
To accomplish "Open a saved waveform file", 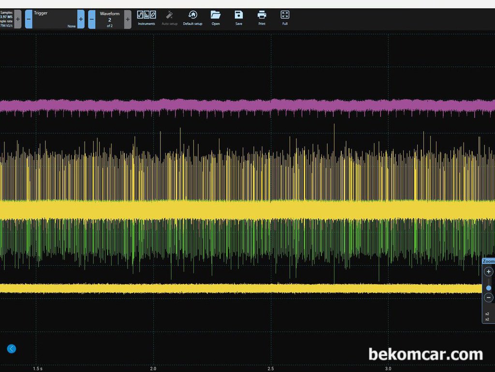I will coord(216,18).
